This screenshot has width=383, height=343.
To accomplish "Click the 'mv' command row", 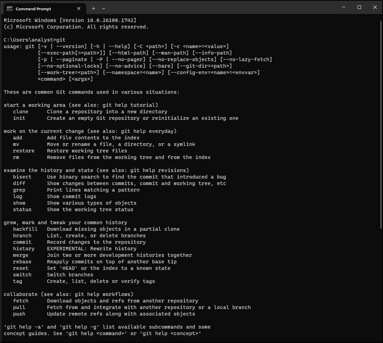I will [104, 145].
